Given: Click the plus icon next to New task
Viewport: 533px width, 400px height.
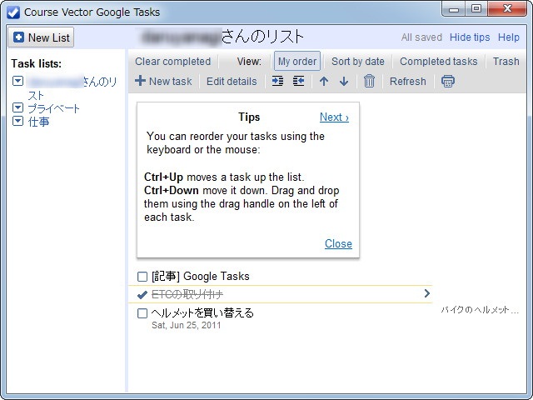Looking at the screenshot, I should coord(140,81).
